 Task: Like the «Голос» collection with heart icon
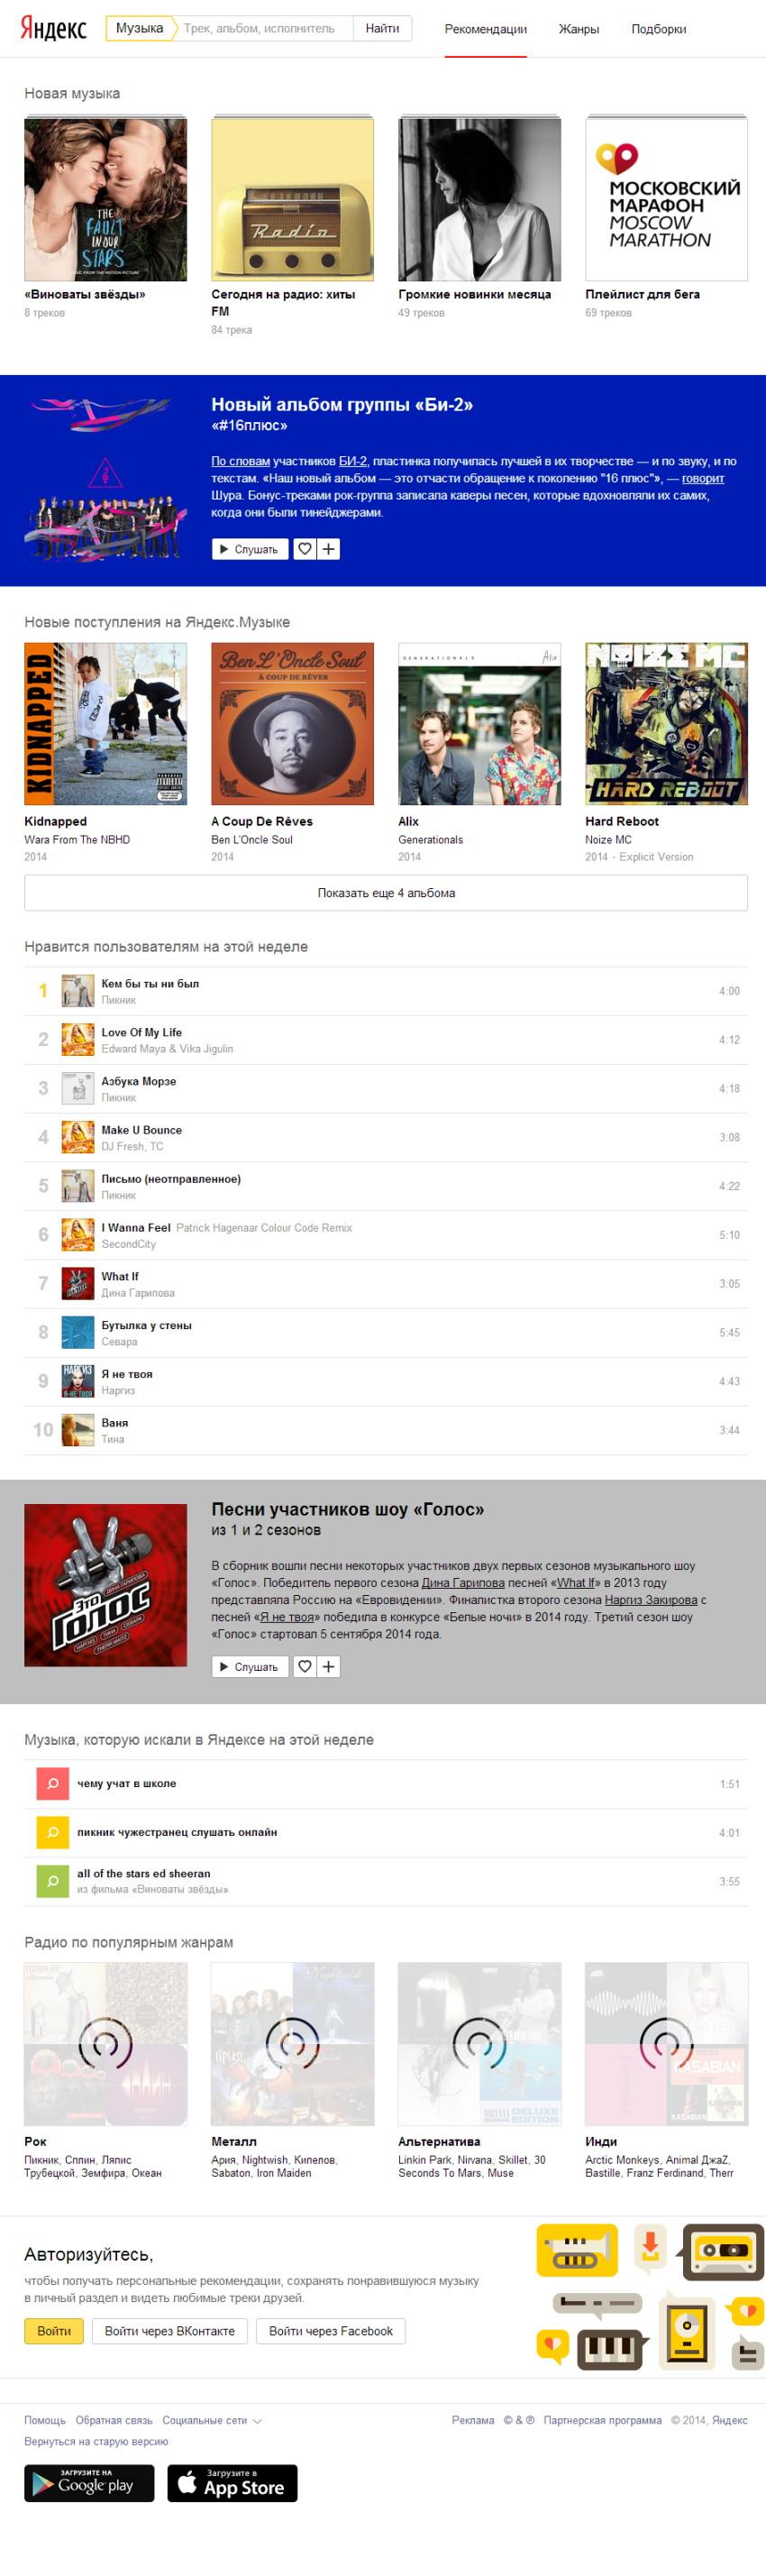click(305, 1667)
